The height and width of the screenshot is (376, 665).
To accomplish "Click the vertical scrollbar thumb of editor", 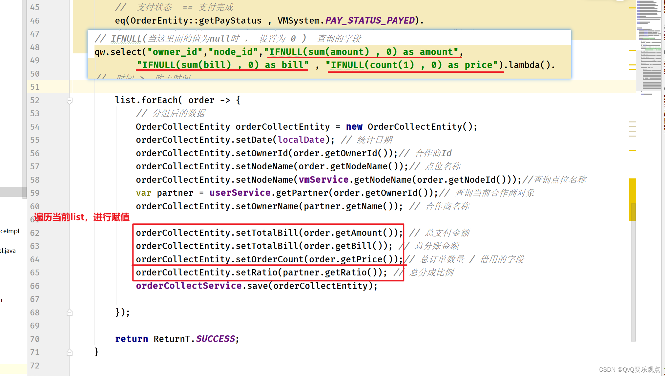I will (x=633, y=272).
